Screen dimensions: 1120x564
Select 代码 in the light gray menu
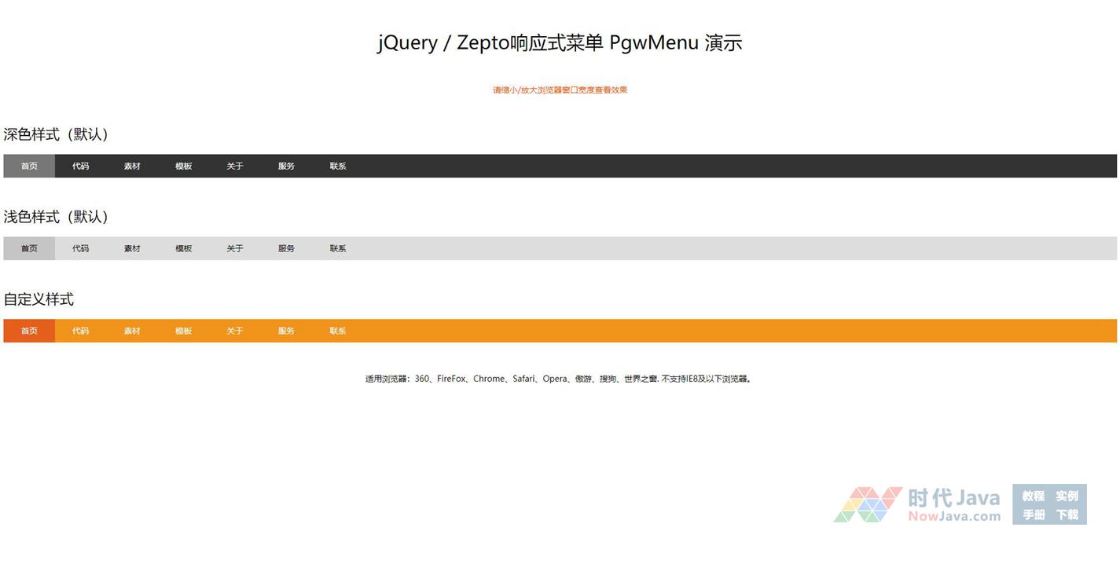click(81, 248)
